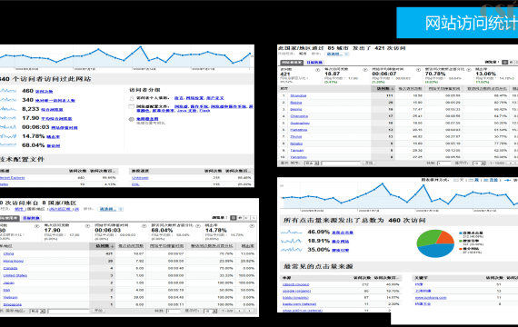
Task: Open the 地图覆盖图 map overlay link
Action: 147,119
